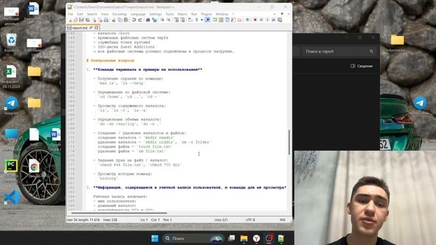Open Find using the binoculars icon

(148, 20)
